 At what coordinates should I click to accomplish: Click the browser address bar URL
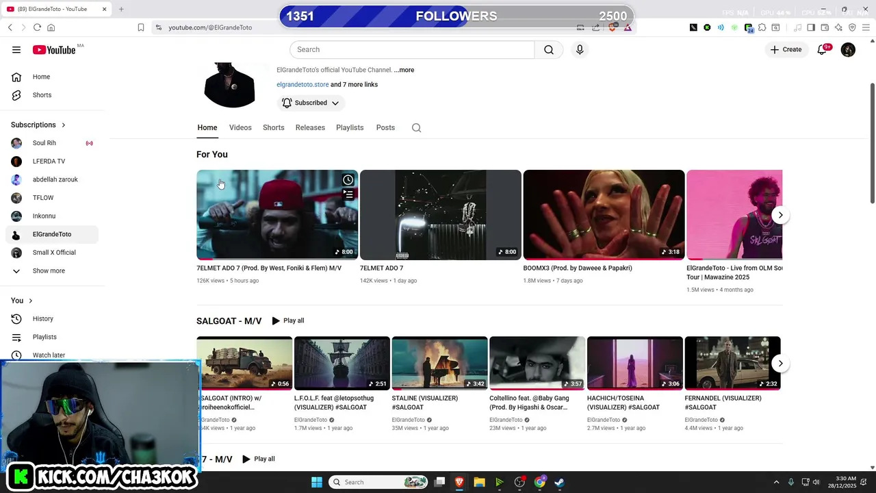210,27
